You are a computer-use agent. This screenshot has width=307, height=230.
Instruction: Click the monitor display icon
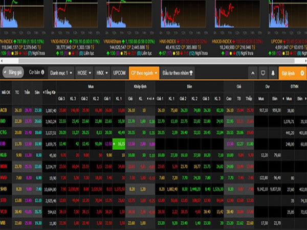click(x=263, y=73)
